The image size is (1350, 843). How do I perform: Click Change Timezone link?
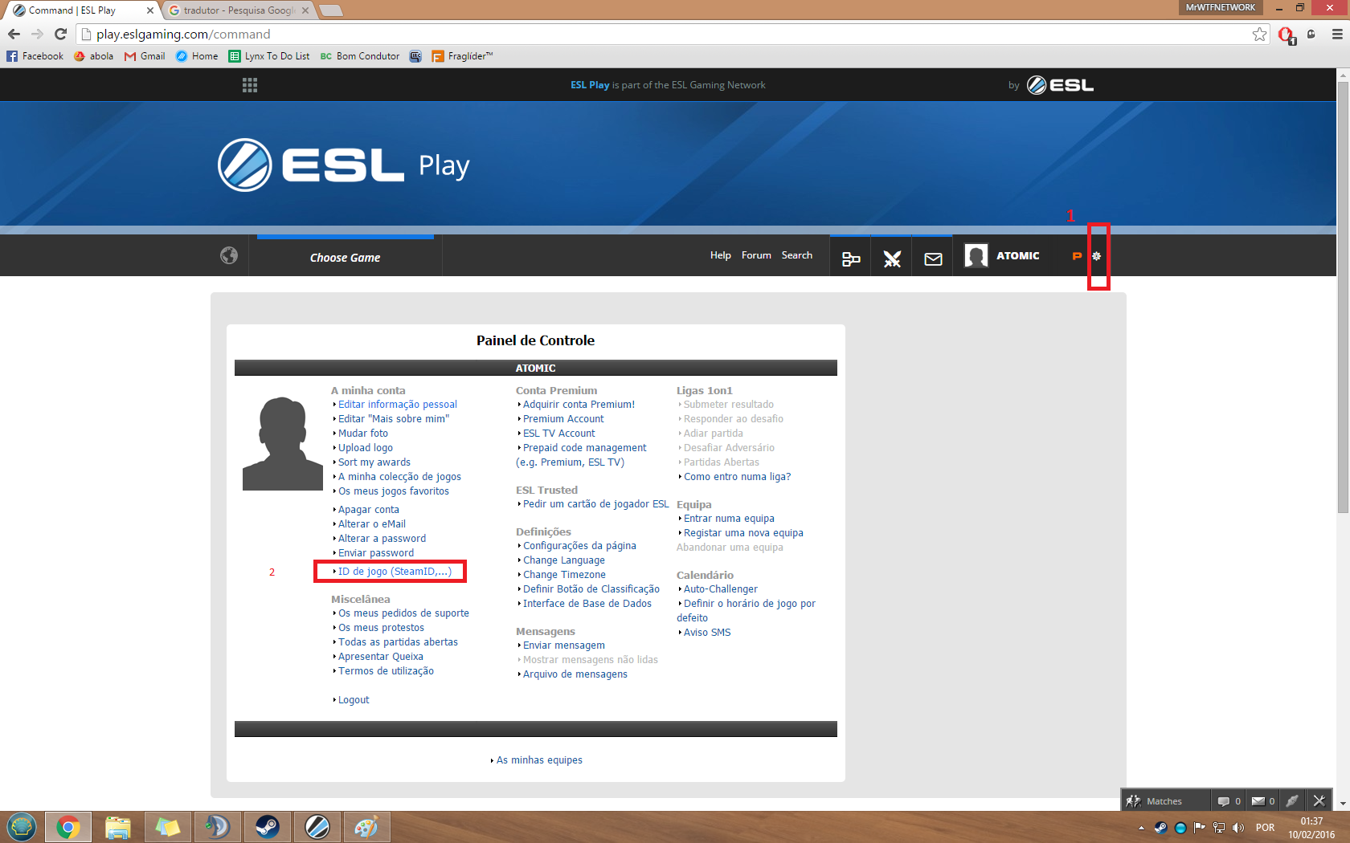(564, 575)
